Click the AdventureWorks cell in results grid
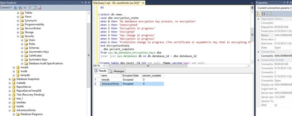The height and width of the screenshot is (116, 292). point(111,84)
